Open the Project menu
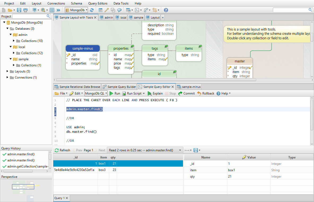This screenshot has height=202, width=314. click(9, 3)
